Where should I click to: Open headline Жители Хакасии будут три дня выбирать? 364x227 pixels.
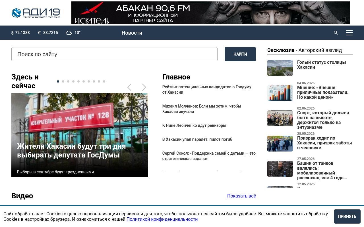click(71, 151)
